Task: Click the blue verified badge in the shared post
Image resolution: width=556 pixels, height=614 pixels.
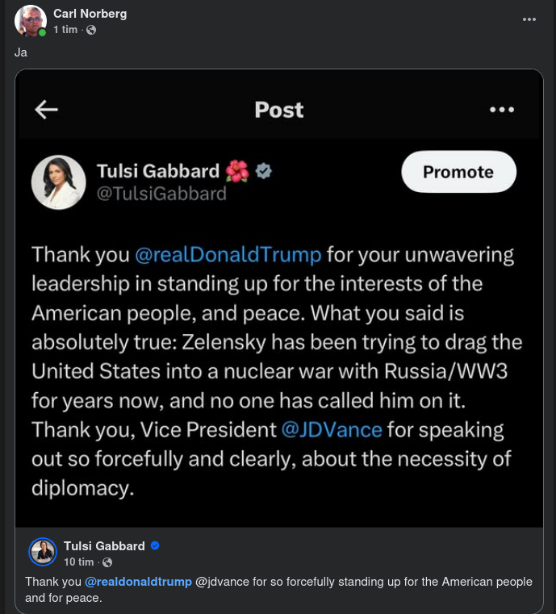Action: coord(155,546)
